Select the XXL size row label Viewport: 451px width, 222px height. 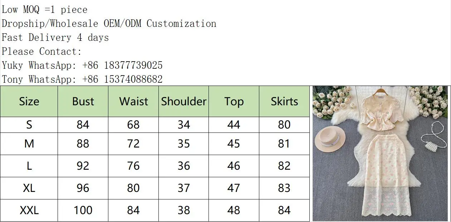(29, 210)
